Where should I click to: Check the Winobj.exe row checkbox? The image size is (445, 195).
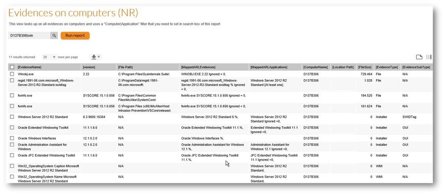tap(12, 74)
